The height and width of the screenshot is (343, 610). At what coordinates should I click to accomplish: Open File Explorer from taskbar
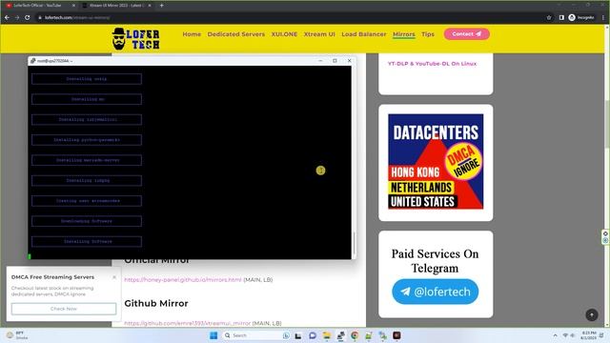point(326,335)
